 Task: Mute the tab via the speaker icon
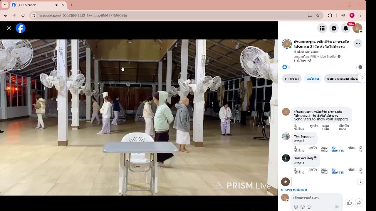[57, 5]
